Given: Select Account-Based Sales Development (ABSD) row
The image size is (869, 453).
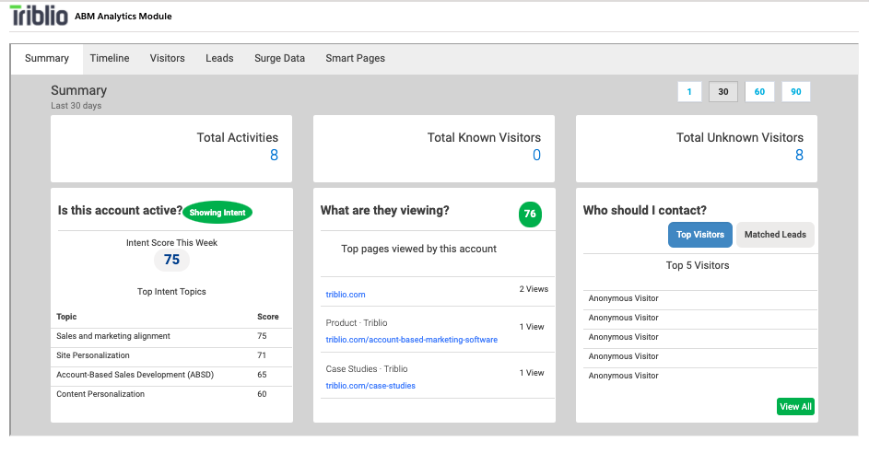Looking at the screenshot, I should pyautogui.click(x=171, y=375).
